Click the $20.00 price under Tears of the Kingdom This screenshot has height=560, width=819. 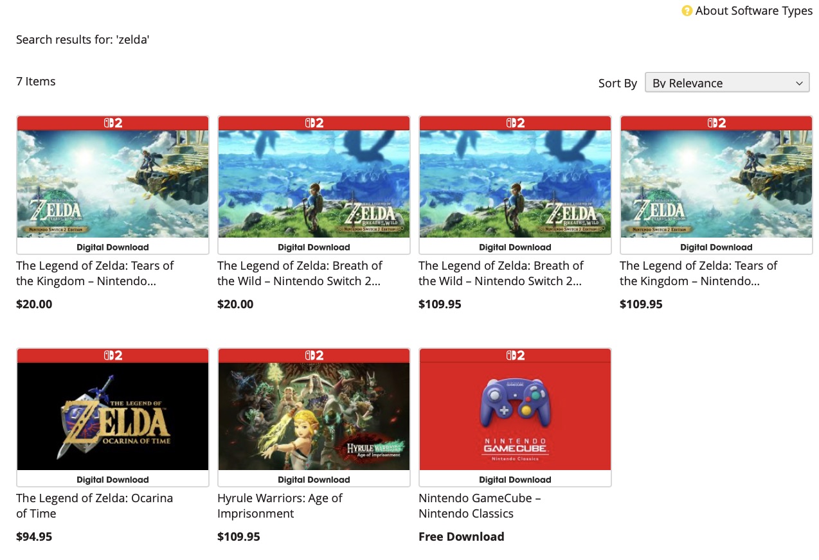34,304
